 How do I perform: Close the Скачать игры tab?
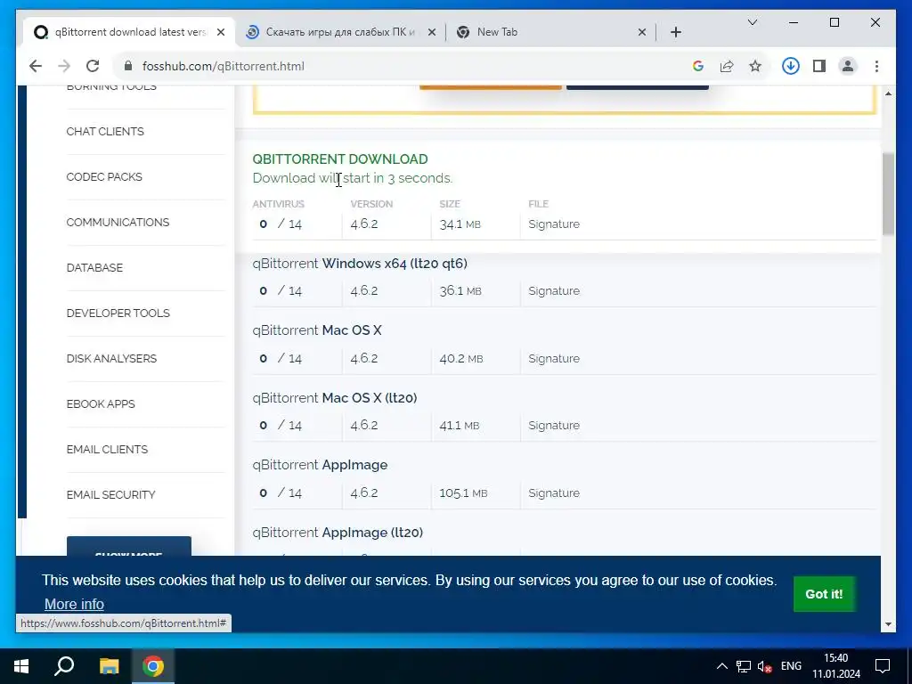click(432, 32)
